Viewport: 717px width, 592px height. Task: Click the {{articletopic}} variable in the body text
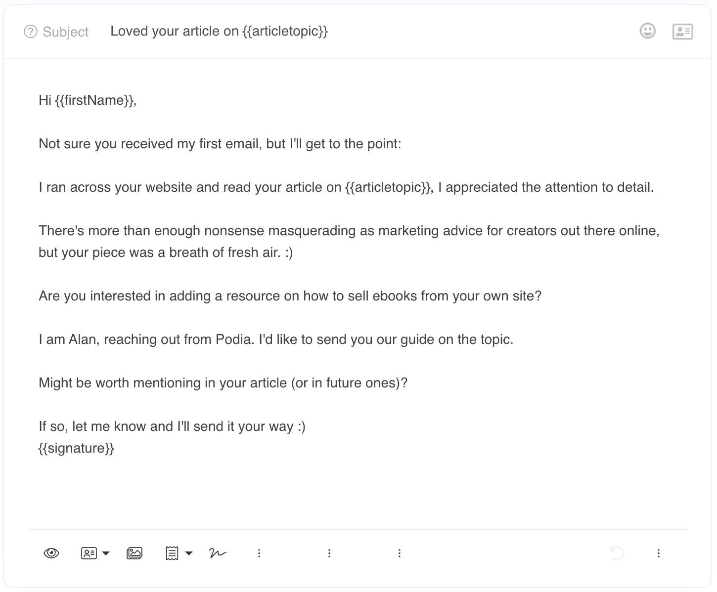(388, 187)
